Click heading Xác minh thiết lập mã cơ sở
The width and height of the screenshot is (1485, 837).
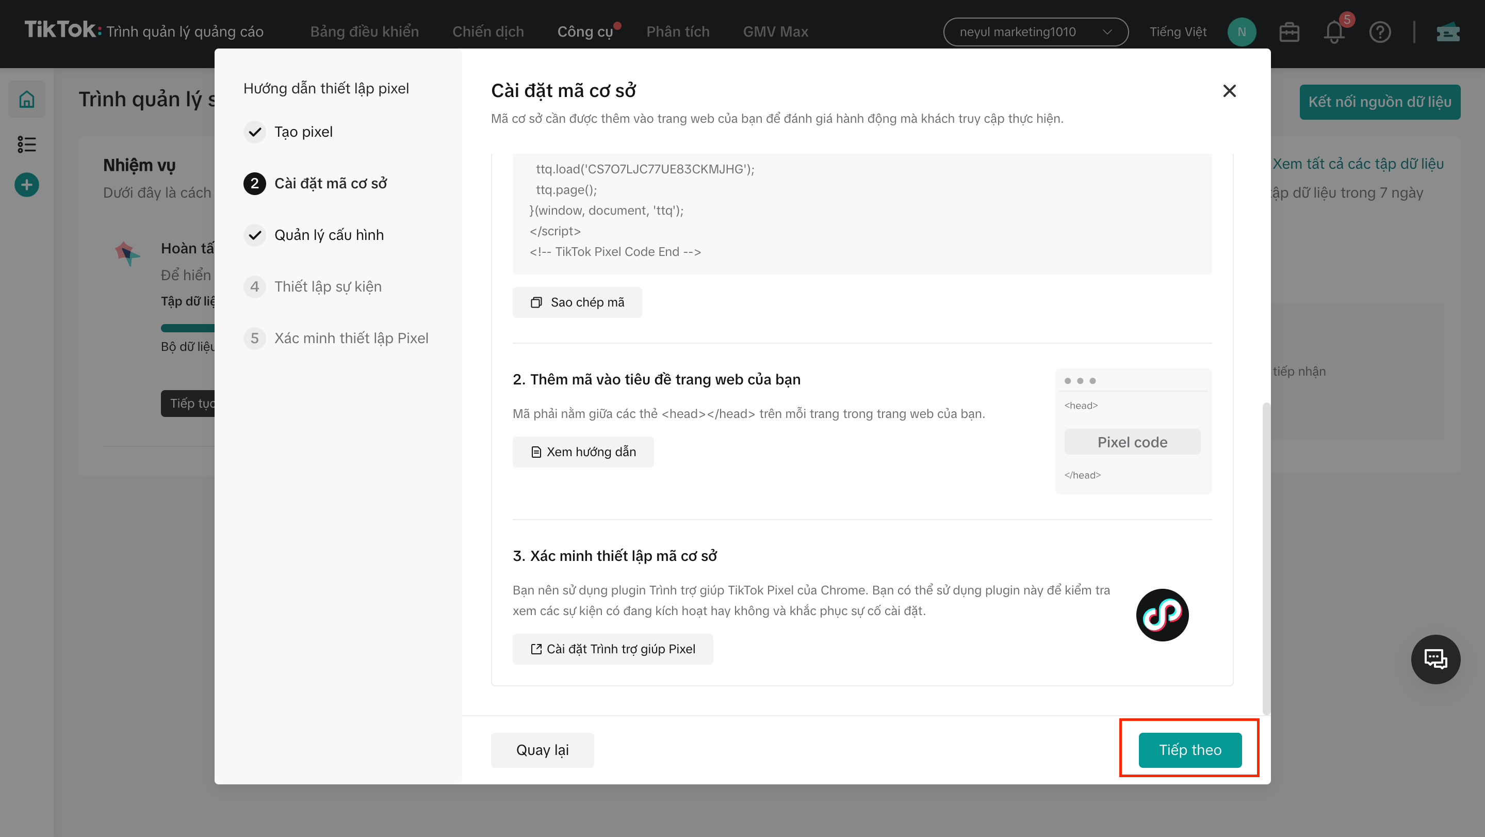[614, 556]
